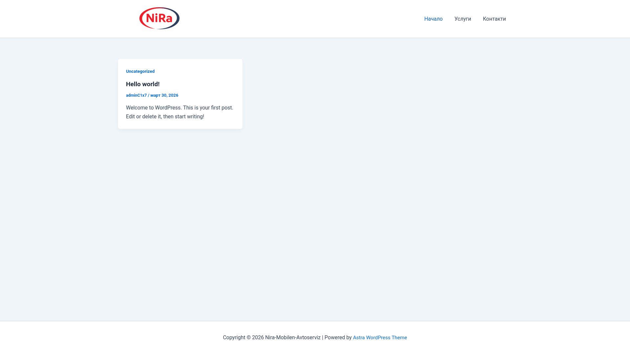Click the NiRa logo in the header

pos(159,18)
